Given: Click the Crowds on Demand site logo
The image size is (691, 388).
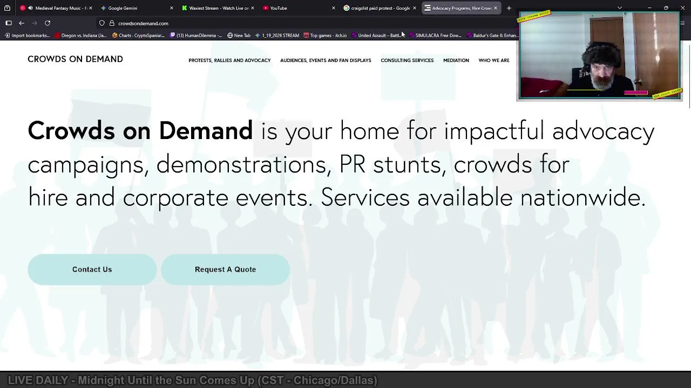Looking at the screenshot, I should (x=75, y=59).
